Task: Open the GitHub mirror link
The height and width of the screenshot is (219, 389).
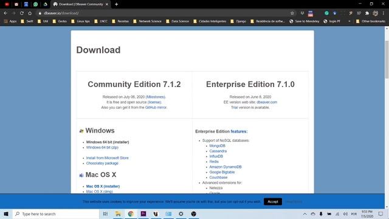Action: 156,107
